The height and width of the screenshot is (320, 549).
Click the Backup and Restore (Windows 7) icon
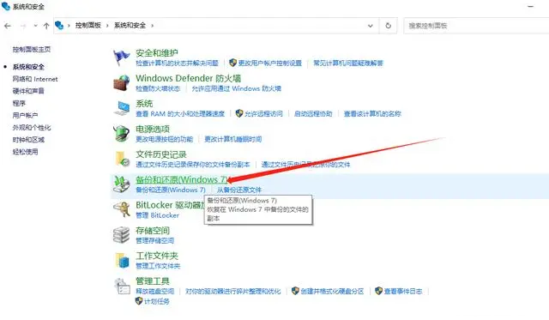click(122, 184)
